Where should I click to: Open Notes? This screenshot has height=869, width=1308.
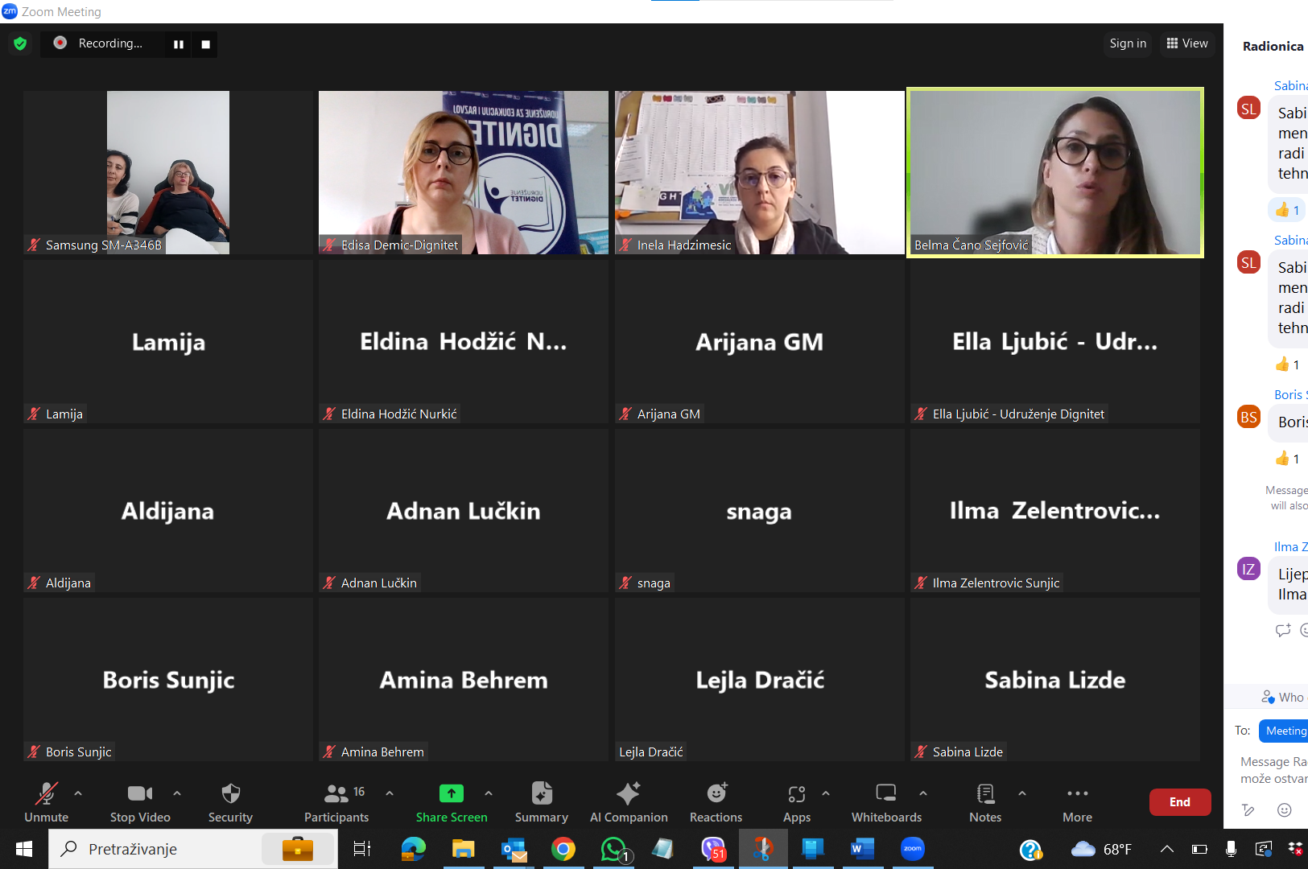tap(985, 802)
